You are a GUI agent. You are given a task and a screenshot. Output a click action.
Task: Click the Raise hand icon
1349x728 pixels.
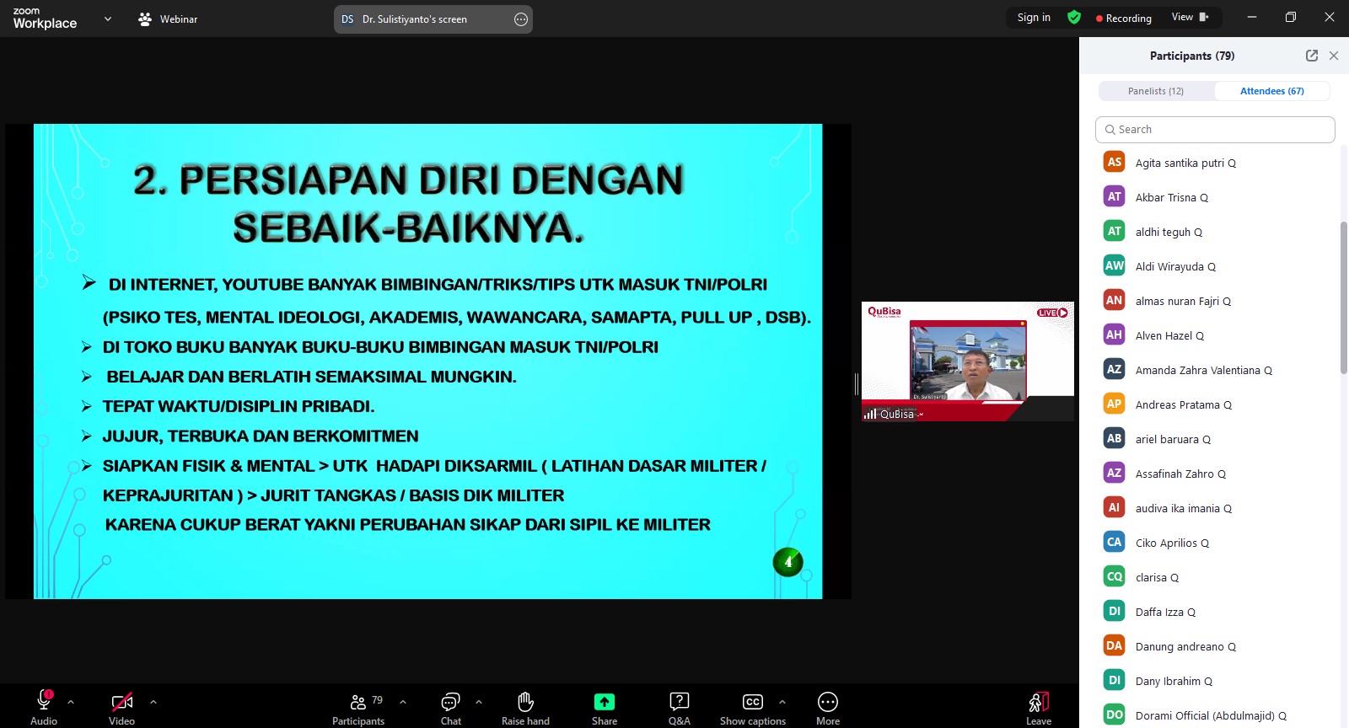pos(525,702)
